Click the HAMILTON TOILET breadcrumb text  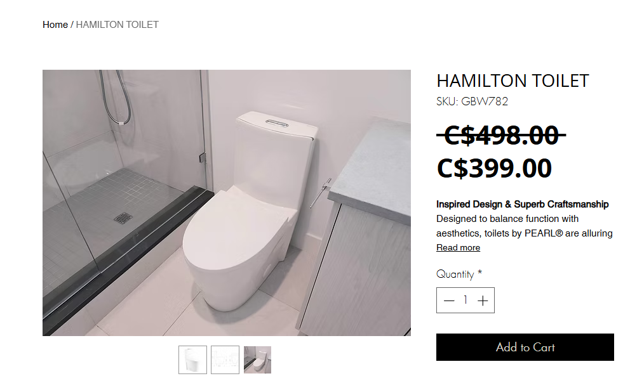click(117, 25)
